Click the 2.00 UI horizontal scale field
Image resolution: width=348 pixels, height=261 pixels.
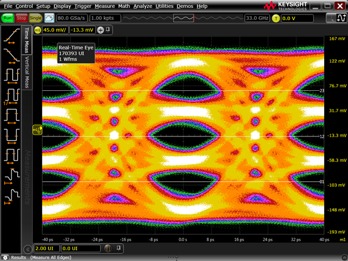tap(46, 248)
